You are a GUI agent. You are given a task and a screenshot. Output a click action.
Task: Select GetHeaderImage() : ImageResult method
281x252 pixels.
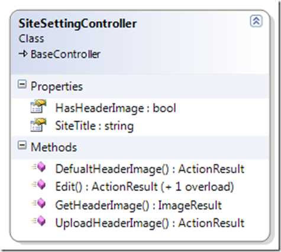[138, 205]
